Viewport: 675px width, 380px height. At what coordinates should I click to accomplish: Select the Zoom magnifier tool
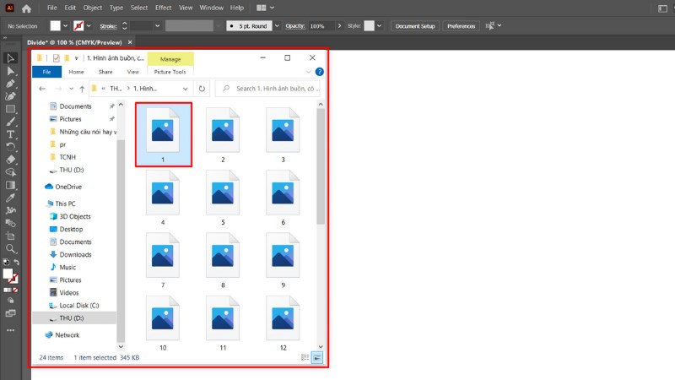[x=11, y=249]
